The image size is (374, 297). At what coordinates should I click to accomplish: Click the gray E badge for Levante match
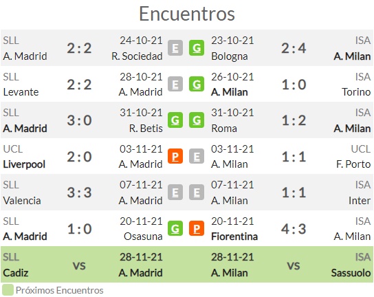click(x=175, y=84)
